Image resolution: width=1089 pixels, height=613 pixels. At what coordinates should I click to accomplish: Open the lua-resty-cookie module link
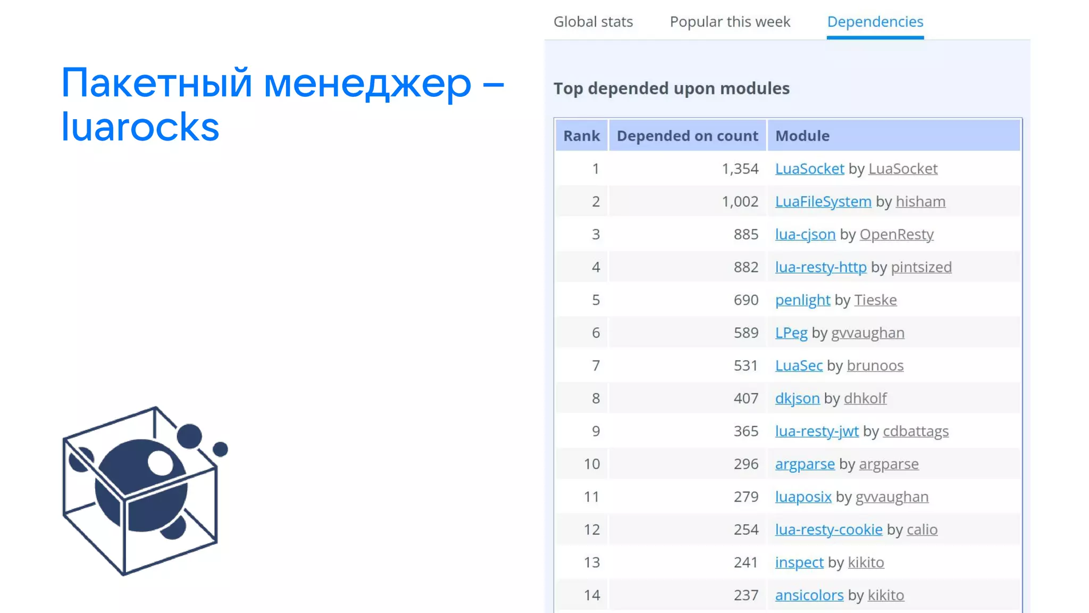(x=828, y=529)
